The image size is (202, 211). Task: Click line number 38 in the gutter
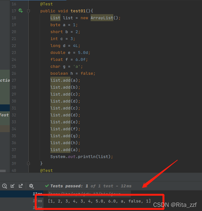pos(14,157)
